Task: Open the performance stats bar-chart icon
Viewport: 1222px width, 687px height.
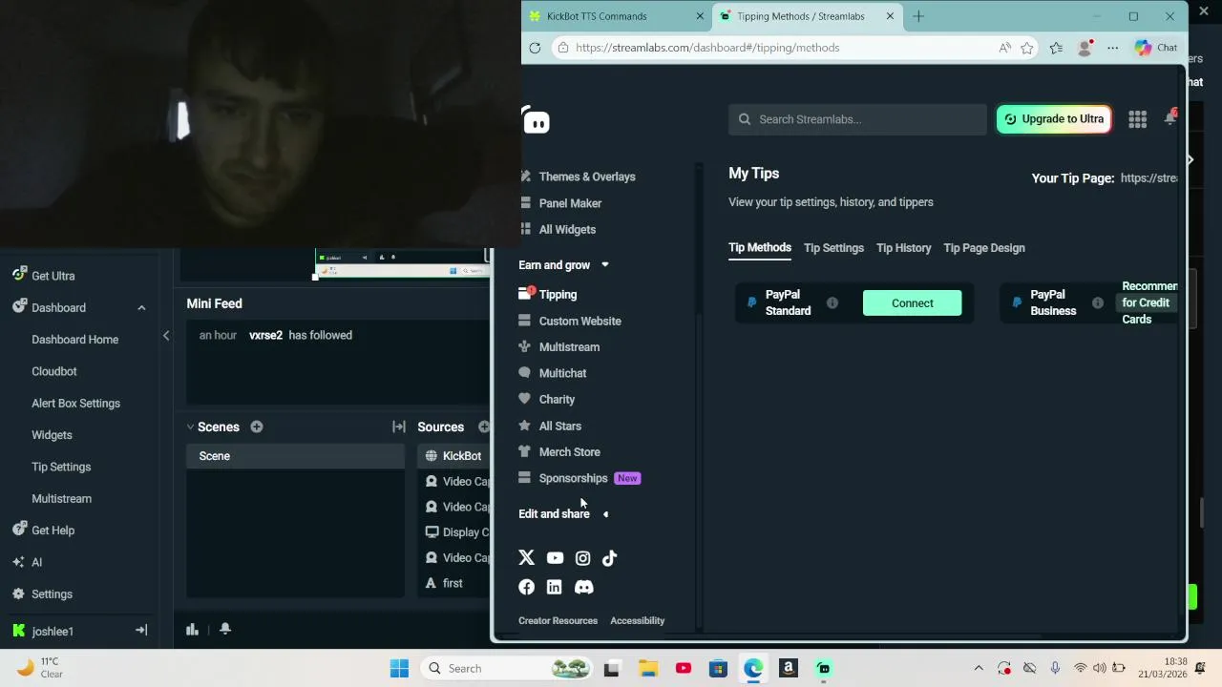Action: point(192,629)
